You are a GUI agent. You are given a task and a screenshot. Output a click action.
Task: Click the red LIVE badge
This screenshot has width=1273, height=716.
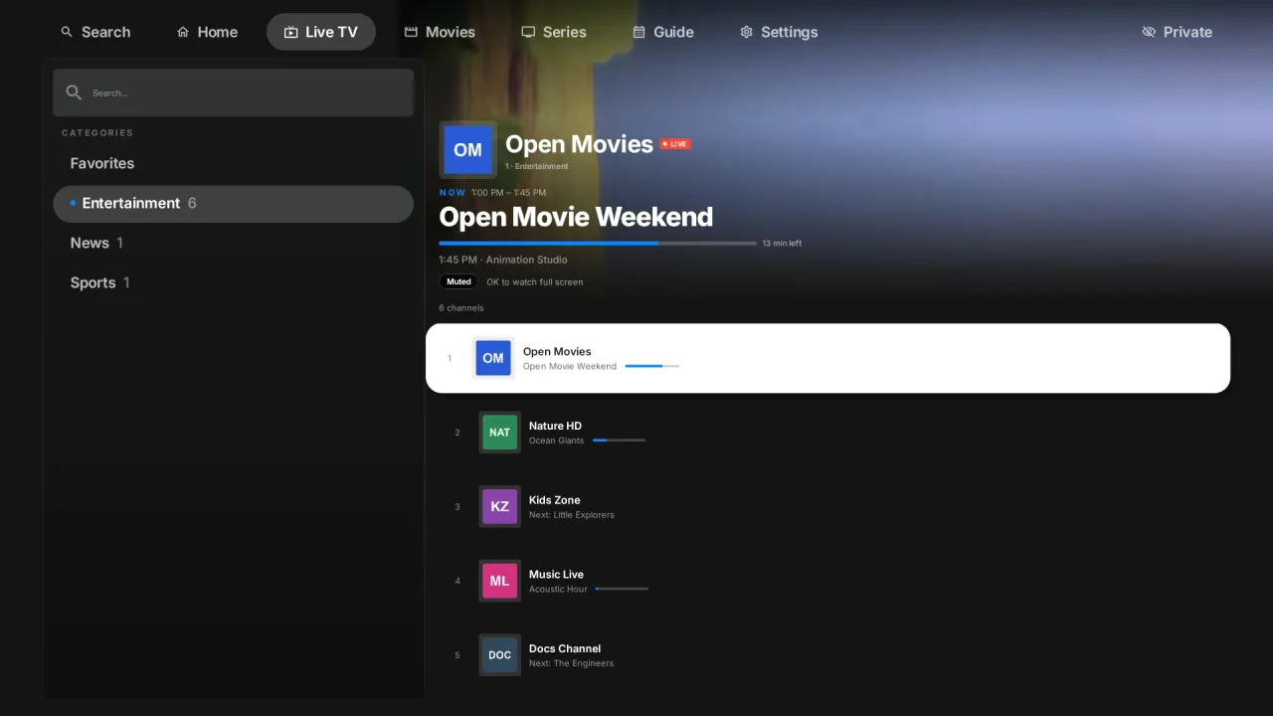click(x=675, y=144)
